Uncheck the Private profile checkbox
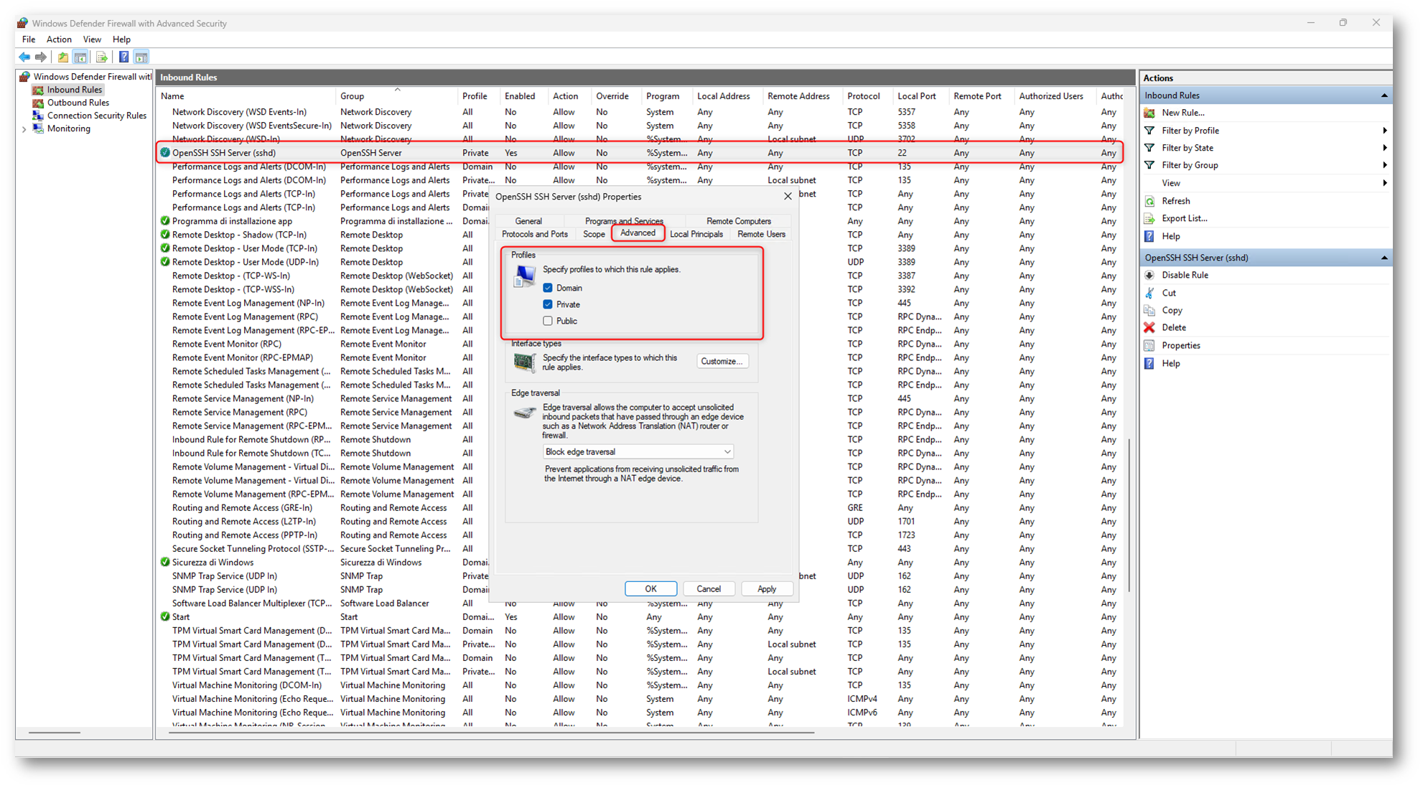 [x=548, y=304]
